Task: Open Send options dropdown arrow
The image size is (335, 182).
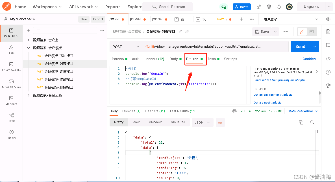Action: pos(314,47)
